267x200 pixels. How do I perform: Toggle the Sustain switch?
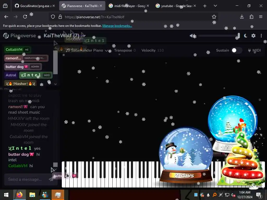pyautogui.click(x=236, y=50)
